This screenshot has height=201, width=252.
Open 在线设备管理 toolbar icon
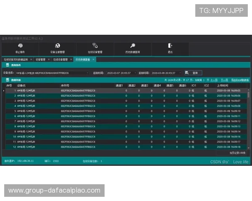pos(95,46)
